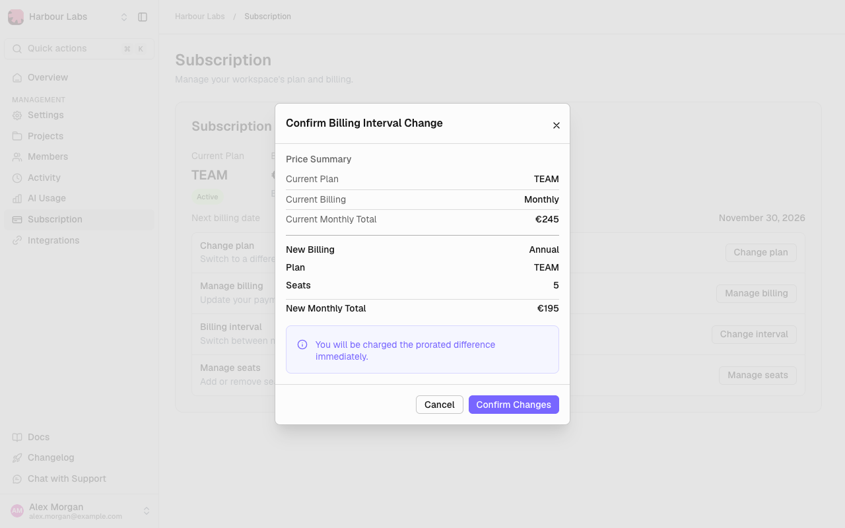845x528 pixels.
Task: Open the workspace switcher chevrons
Action: click(124, 17)
